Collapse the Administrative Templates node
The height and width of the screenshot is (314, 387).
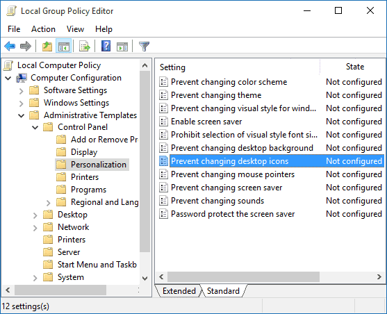22,115
